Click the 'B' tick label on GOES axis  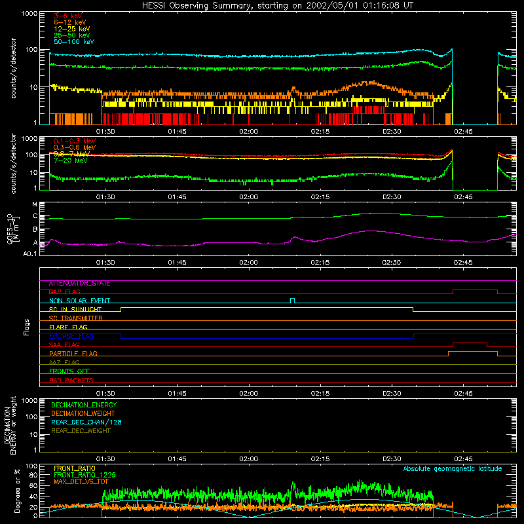[35, 230]
